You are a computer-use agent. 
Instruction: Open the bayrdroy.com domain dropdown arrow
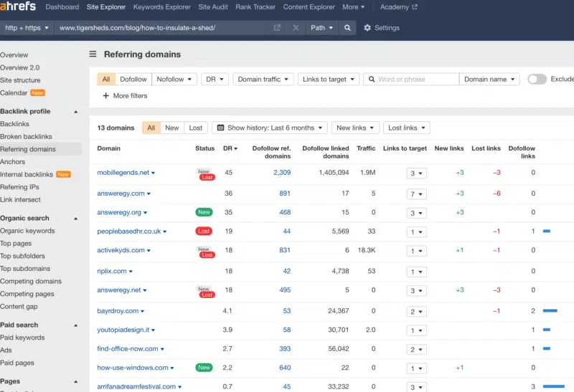(142, 311)
